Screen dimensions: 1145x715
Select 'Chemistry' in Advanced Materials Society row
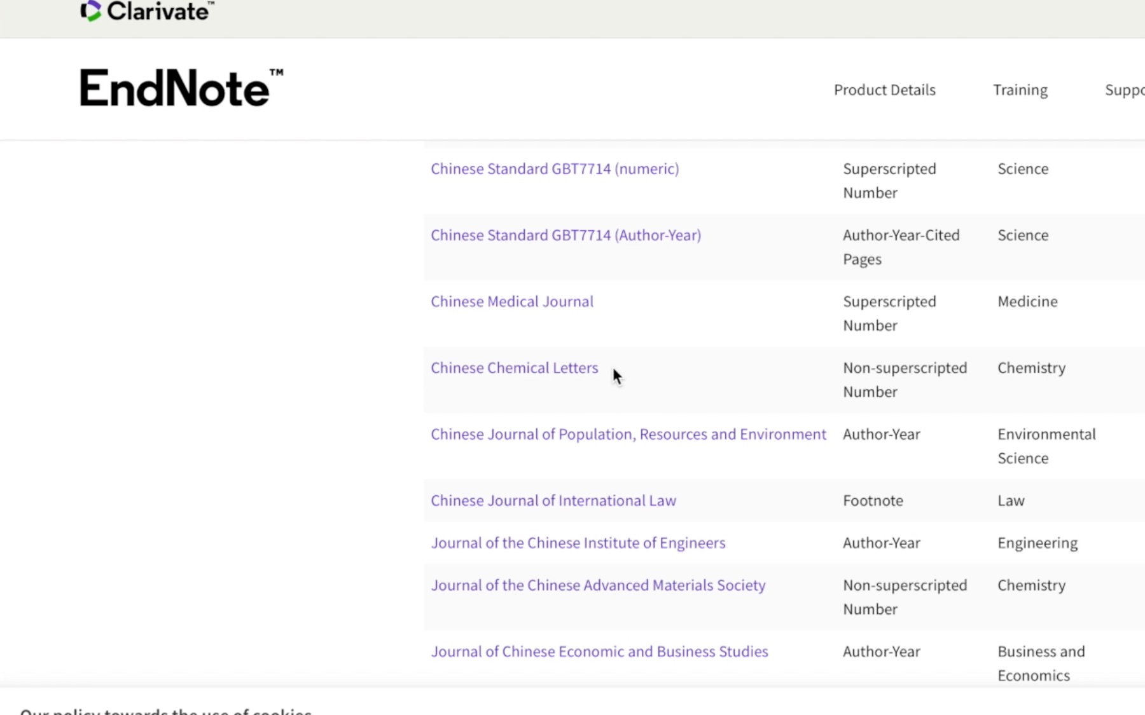pos(1031,585)
